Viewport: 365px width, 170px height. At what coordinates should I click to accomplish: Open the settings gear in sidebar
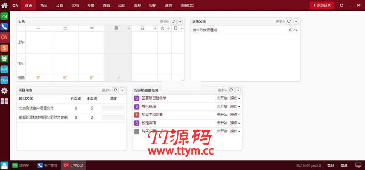click(x=5, y=91)
